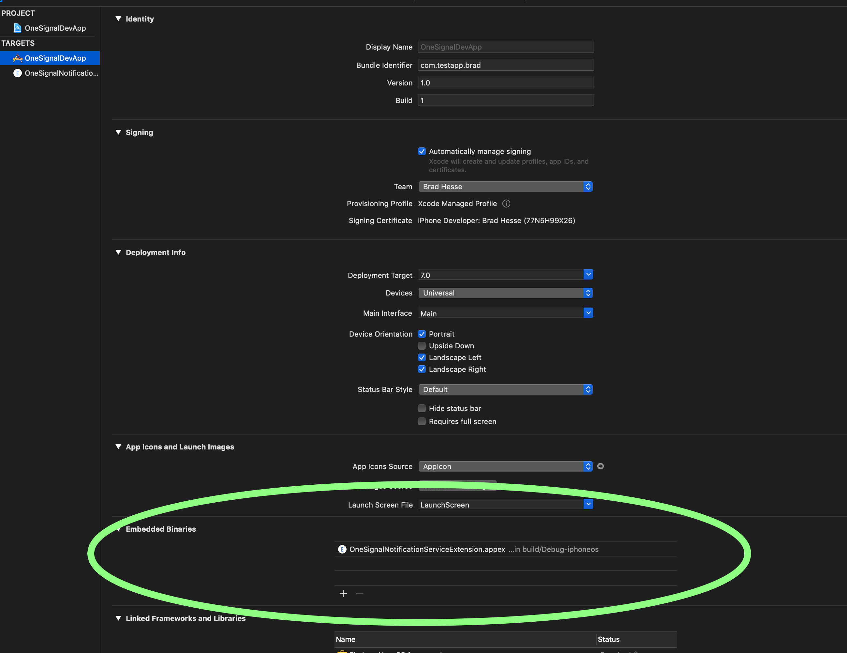Click the minus button under Embedded Binaries
The image size is (847, 653).
pyautogui.click(x=360, y=593)
